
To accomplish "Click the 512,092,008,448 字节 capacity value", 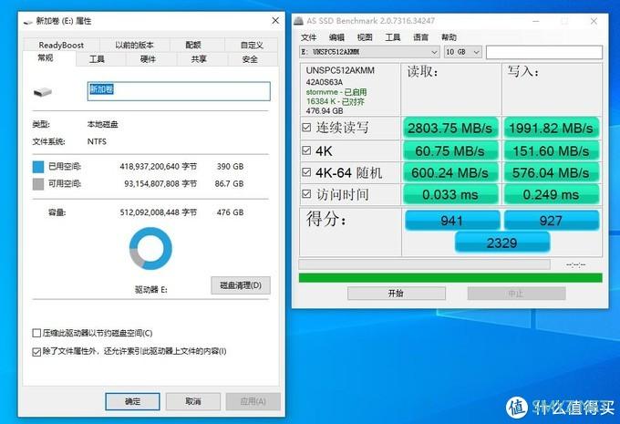I will point(158,212).
